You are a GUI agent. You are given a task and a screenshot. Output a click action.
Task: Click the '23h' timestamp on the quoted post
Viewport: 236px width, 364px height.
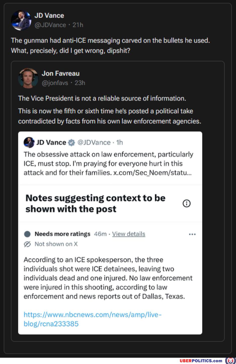pyautogui.click(x=80, y=83)
